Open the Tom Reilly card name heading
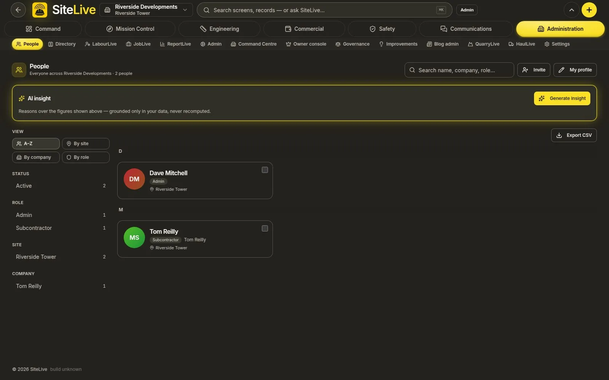This screenshot has width=609, height=380. (164, 231)
